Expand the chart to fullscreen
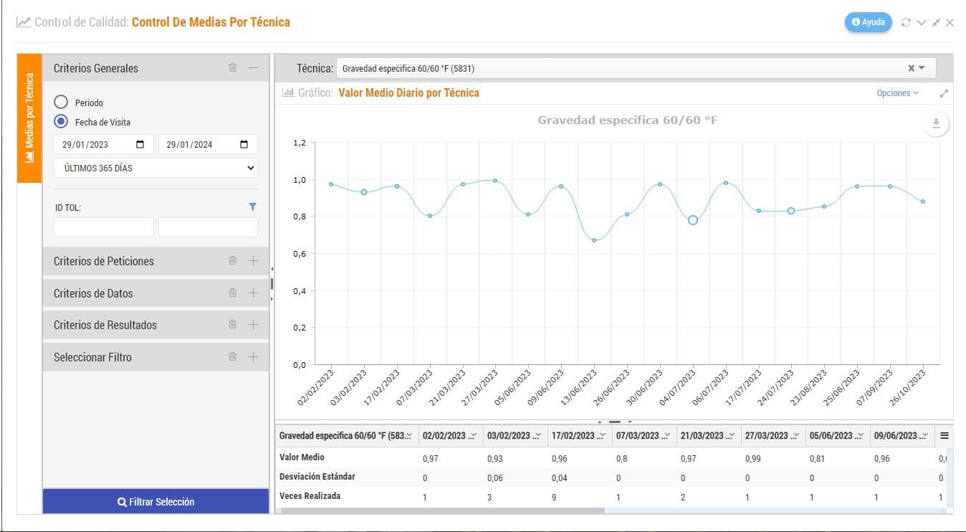Screen dimensions: 966x532 944,93
